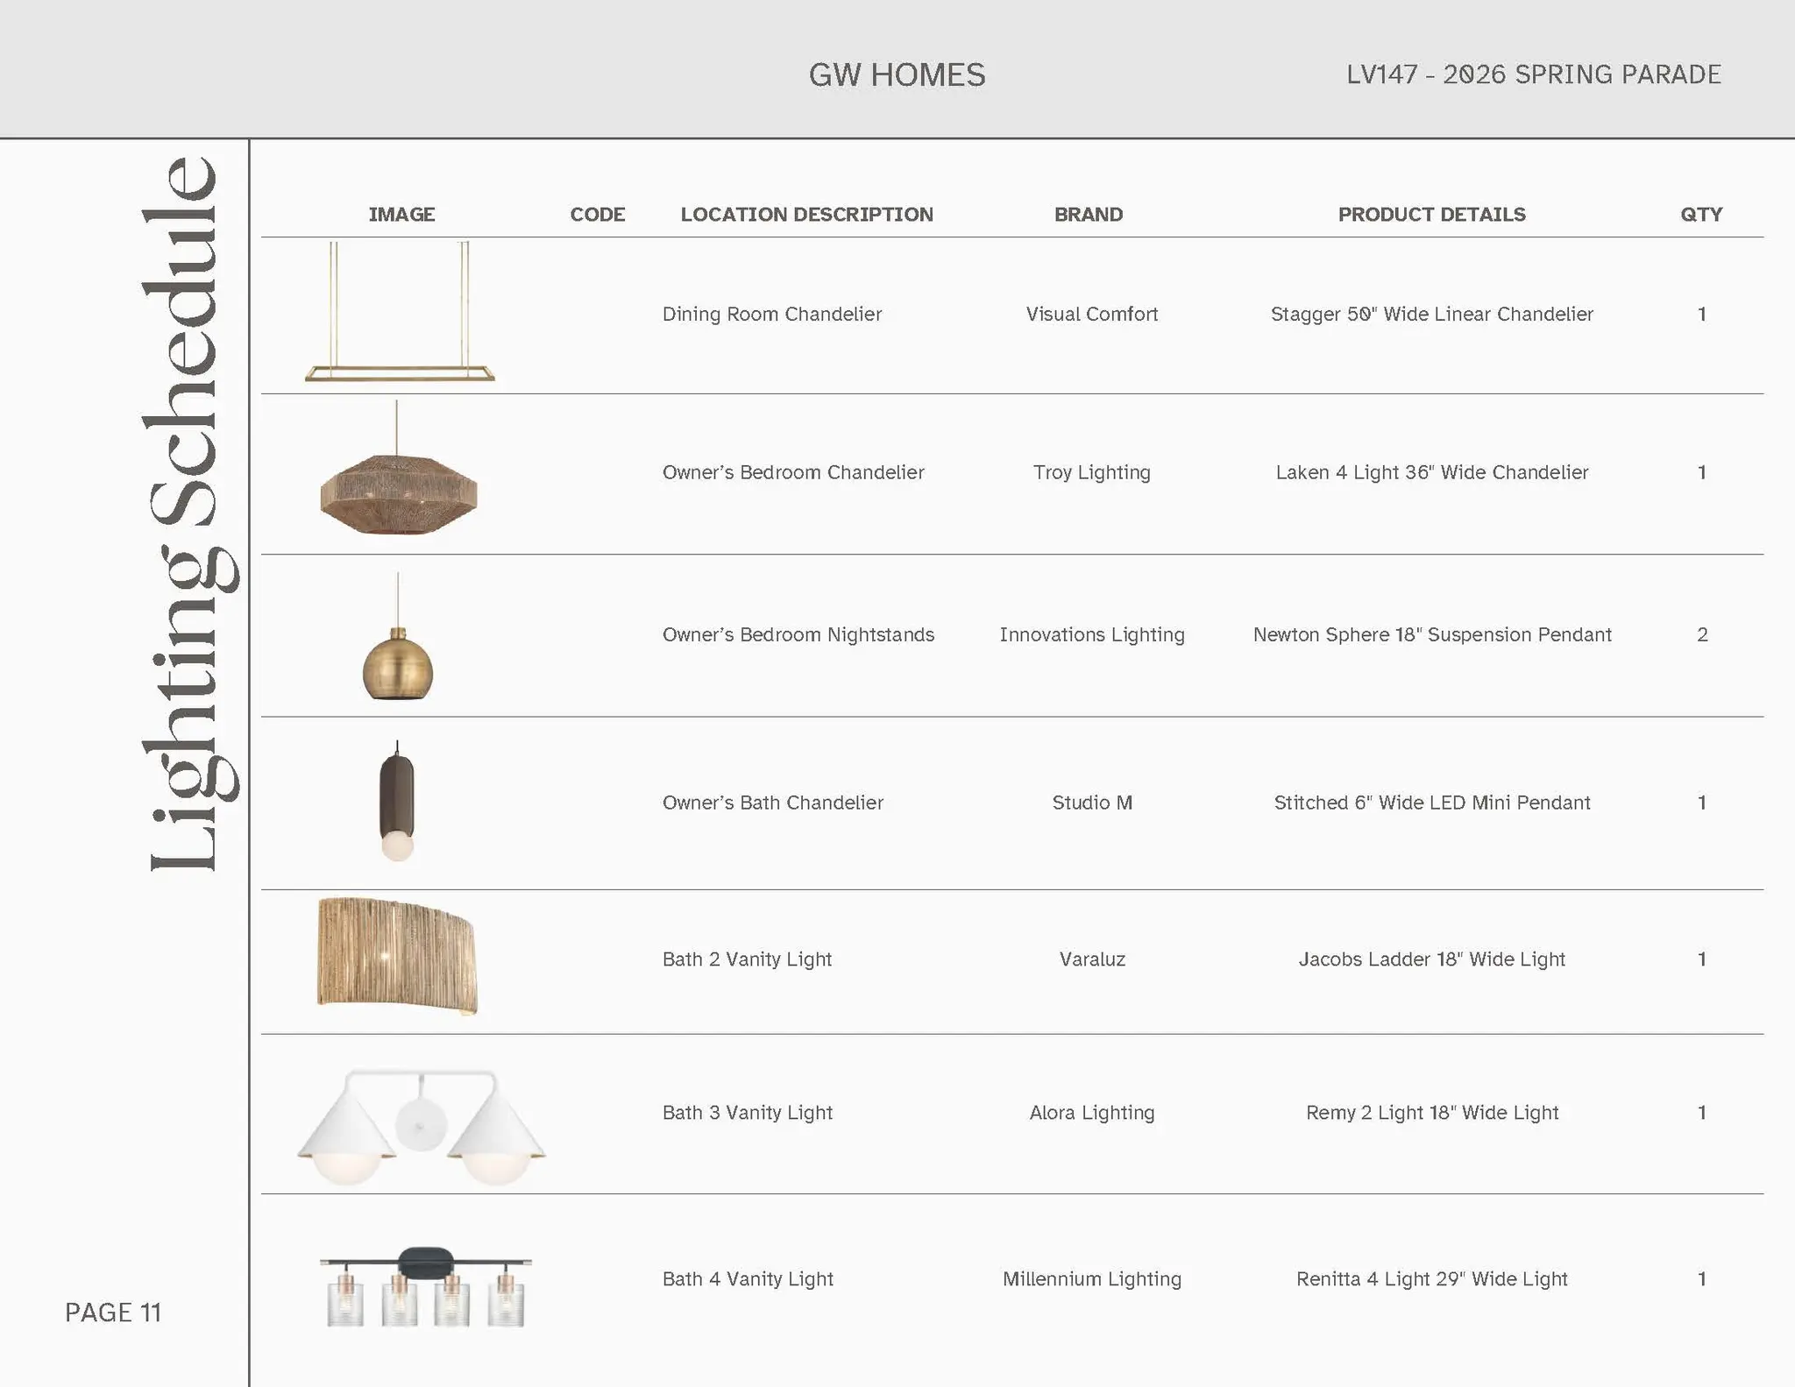The image size is (1795, 1387).
Task: Click the PAGE 11 label
Action: [x=113, y=1312]
